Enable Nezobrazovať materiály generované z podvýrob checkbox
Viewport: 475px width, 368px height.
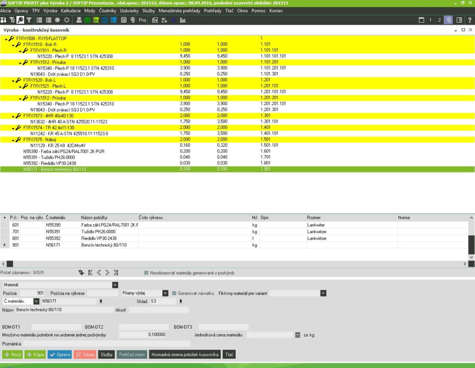pyautogui.click(x=146, y=273)
